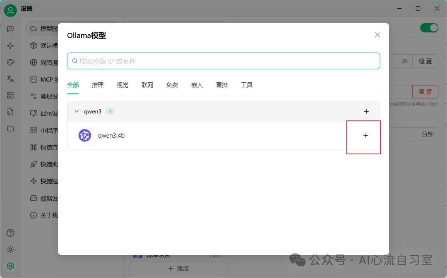Open the help question-mark sidebar icon
The image size is (447, 278).
tap(10, 233)
